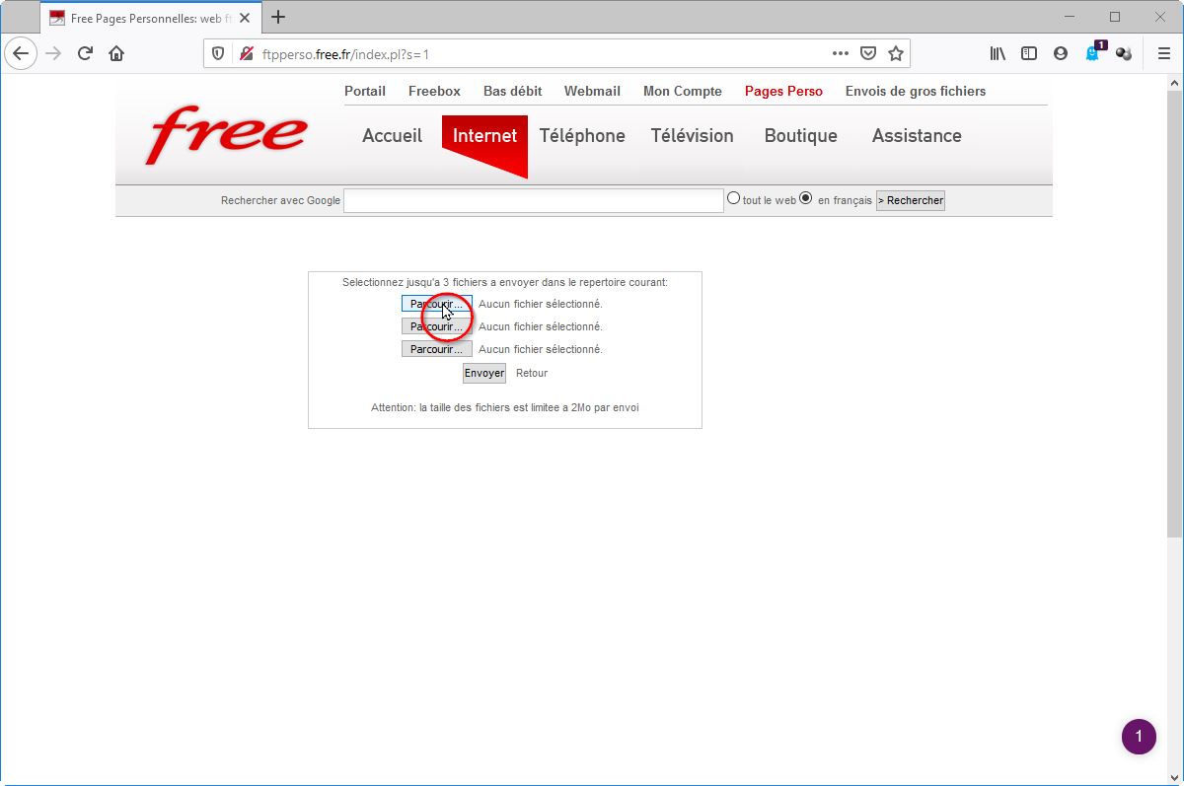The image size is (1184, 786).
Task: Select the 'tout le web' radio button
Action: tap(733, 198)
